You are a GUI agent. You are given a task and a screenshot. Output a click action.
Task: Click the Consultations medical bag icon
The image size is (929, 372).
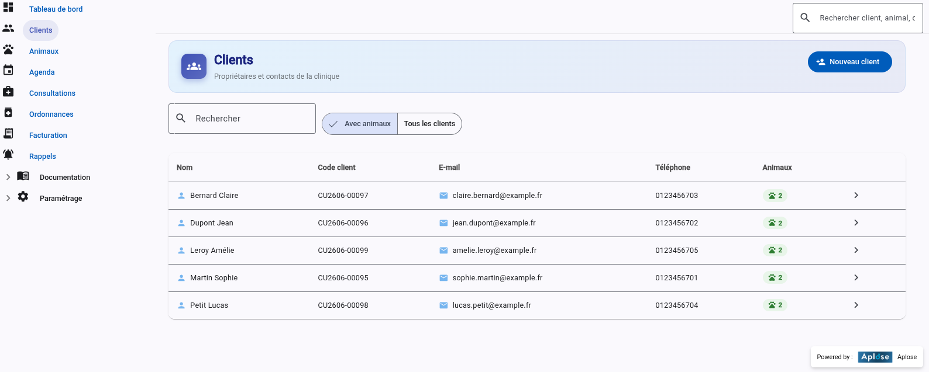tap(8, 91)
